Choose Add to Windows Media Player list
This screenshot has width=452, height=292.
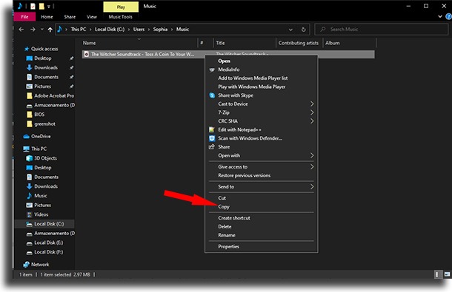click(x=261, y=78)
